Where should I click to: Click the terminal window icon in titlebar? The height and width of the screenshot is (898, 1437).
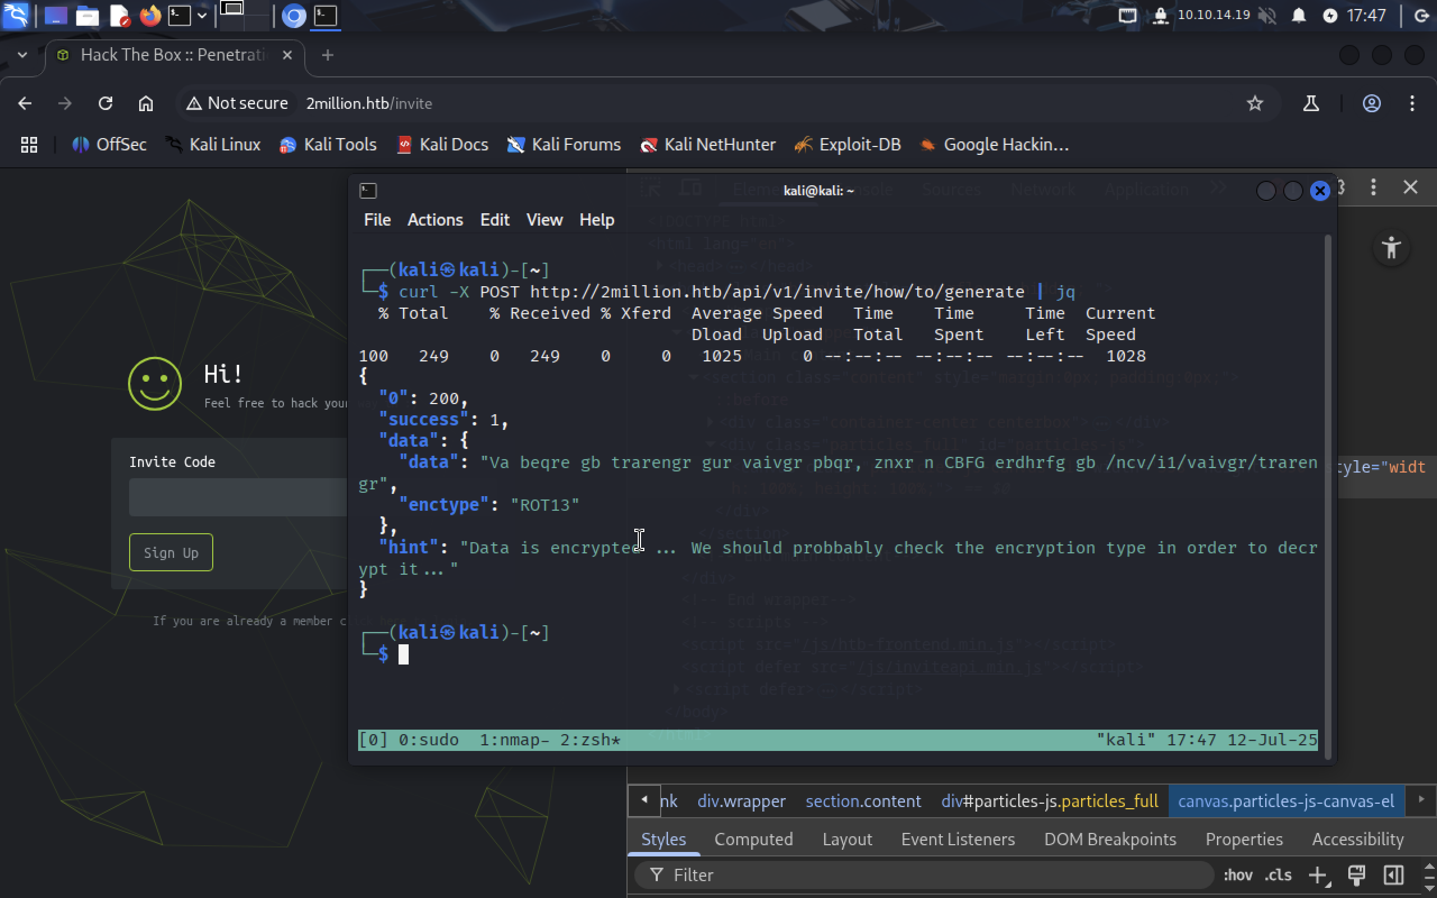click(368, 191)
